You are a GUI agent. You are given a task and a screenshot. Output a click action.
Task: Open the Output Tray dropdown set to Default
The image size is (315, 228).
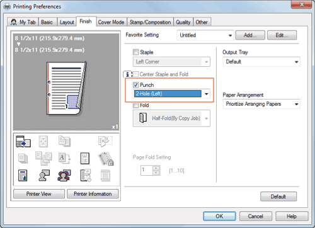point(261,62)
